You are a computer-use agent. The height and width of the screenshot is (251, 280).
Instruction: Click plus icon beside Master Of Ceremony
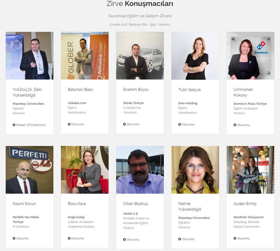tap(14, 125)
